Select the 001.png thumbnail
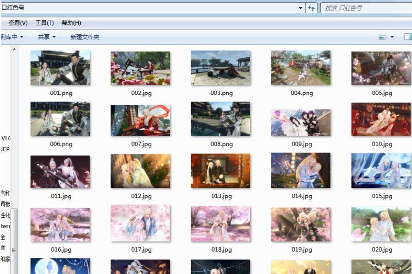Screen dimensions: 412x274 (60, 68)
